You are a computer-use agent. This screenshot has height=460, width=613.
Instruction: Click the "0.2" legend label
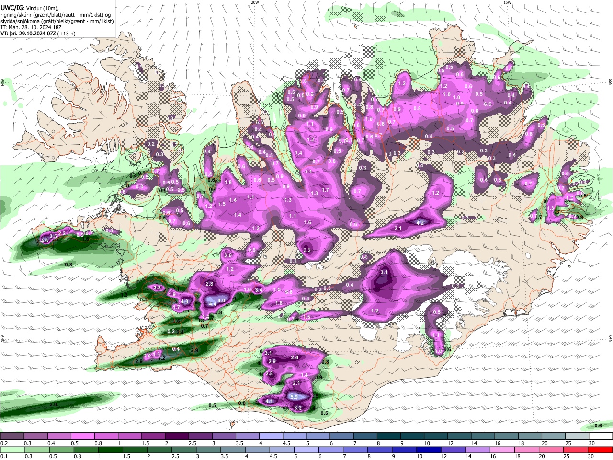4,443
